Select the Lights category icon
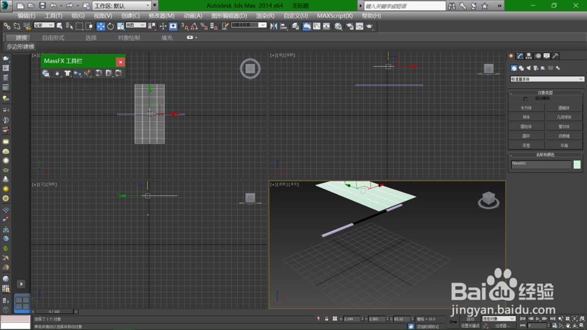Viewport: 587px width, 330px height. 529,68
